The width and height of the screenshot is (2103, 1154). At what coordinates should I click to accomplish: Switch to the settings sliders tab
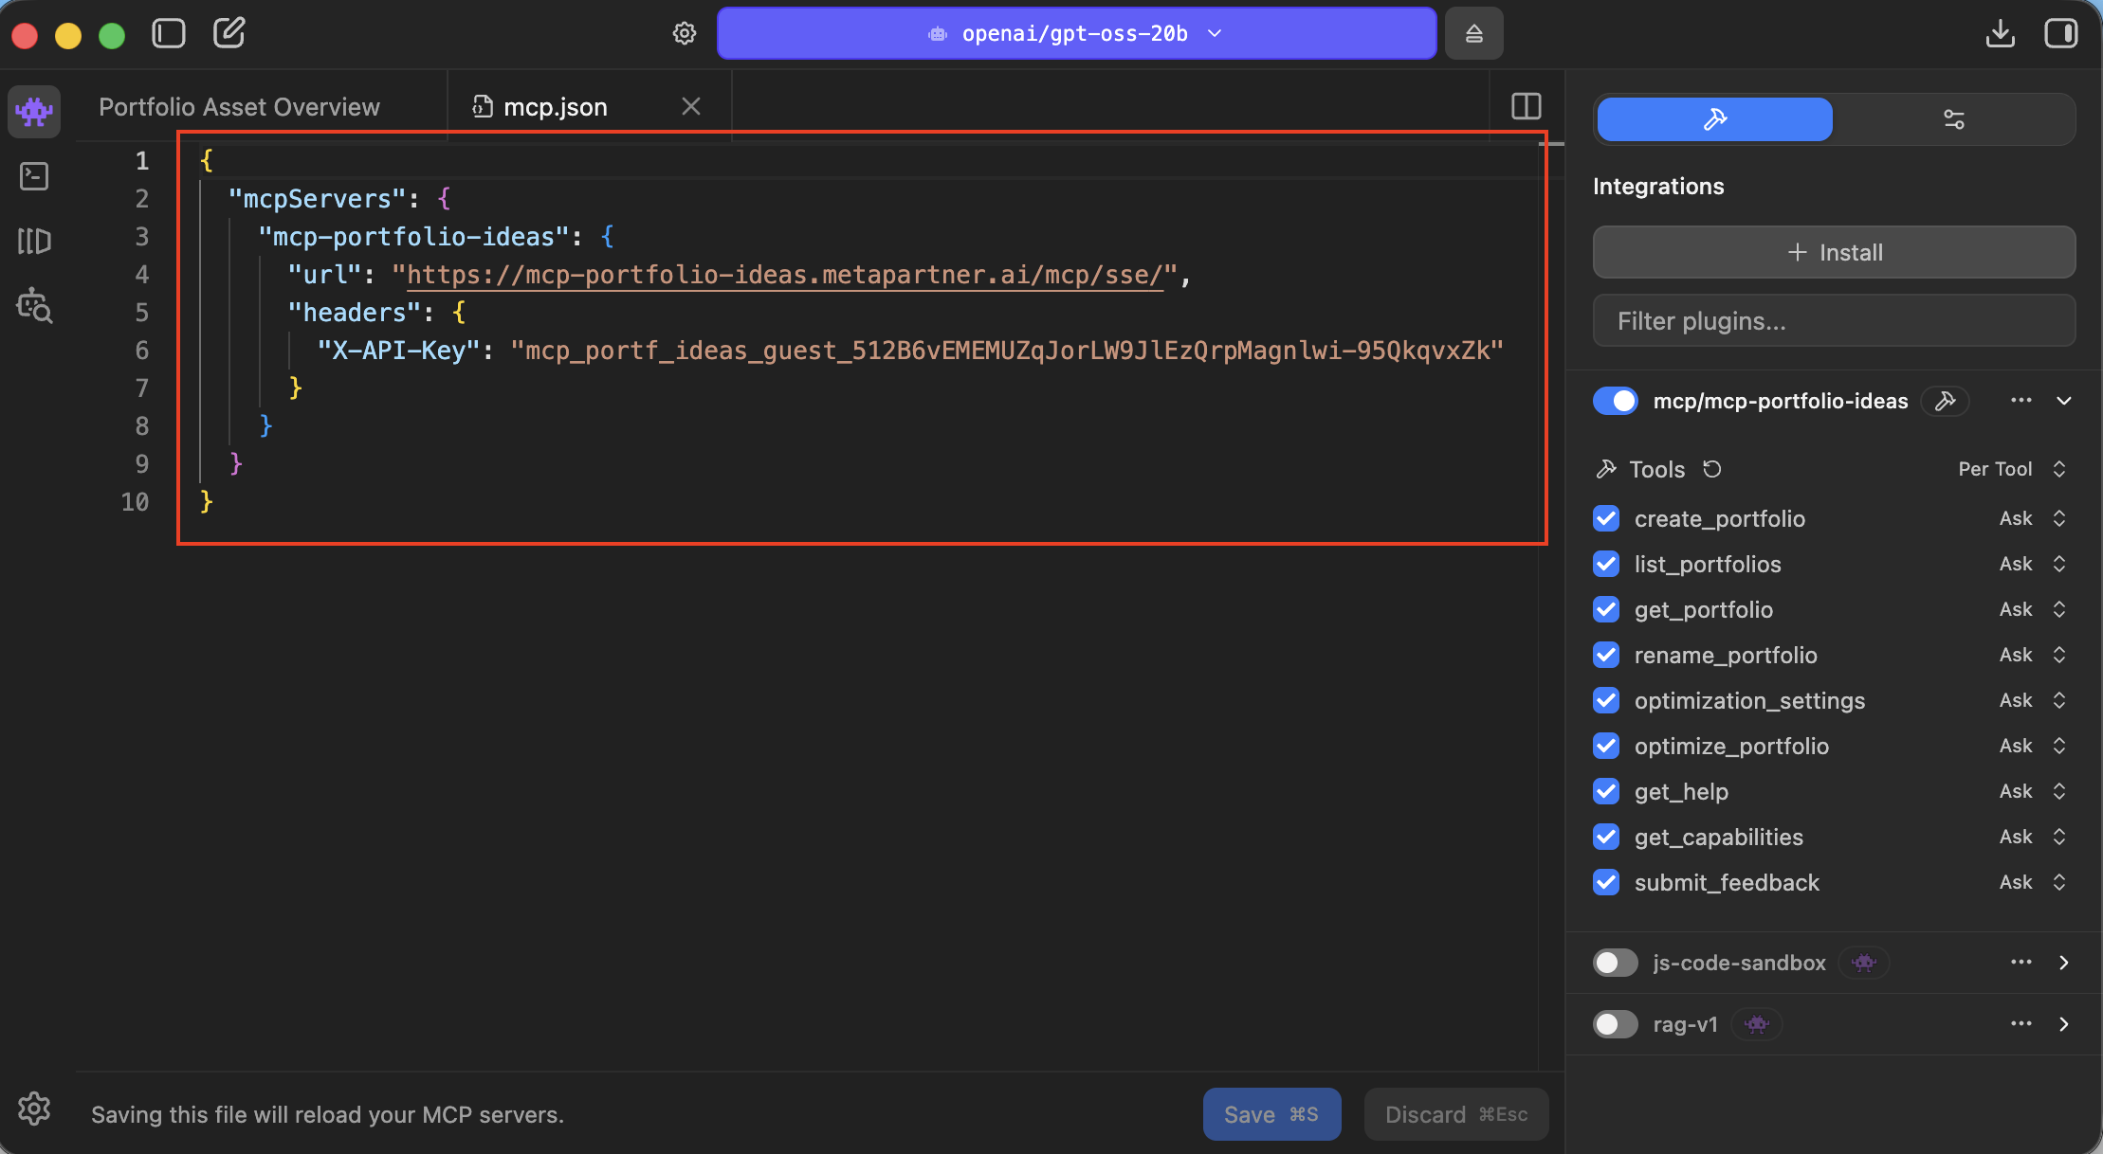(1954, 119)
